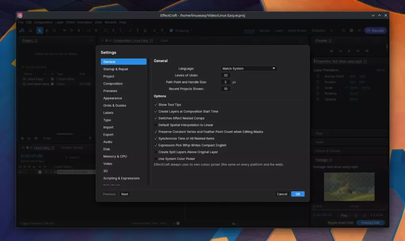Click the Anchor Point stopwatch icon
405x241 pixels.
tap(318, 76)
